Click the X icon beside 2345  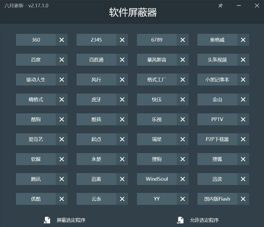(122, 40)
